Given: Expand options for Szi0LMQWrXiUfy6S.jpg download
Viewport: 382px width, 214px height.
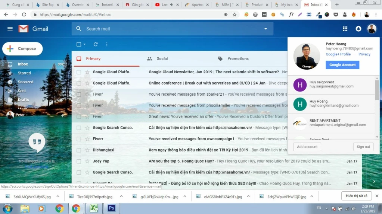Looking at the screenshot, I should coord(58,196).
